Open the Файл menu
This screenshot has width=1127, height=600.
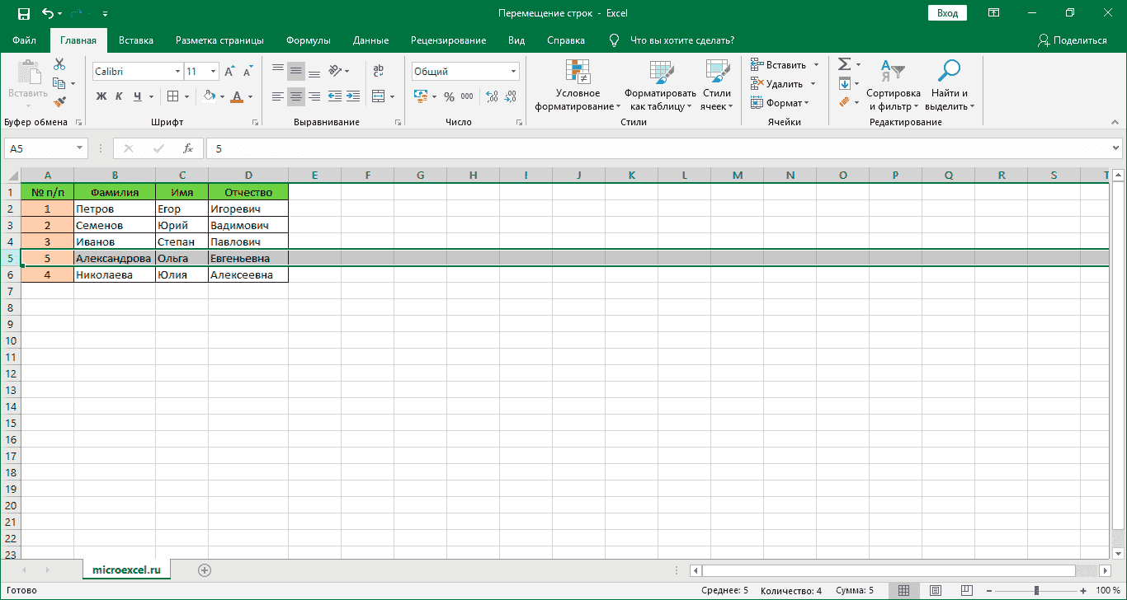(x=26, y=40)
